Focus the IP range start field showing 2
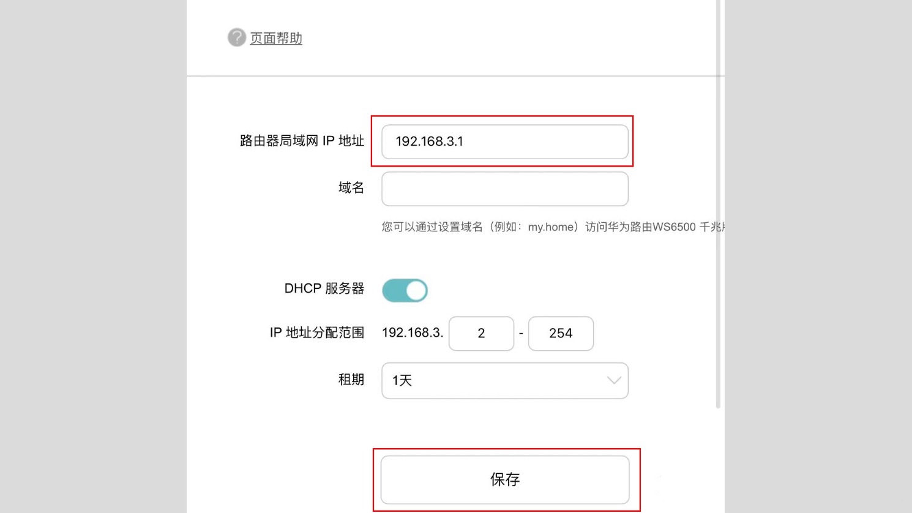The width and height of the screenshot is (912, 513). pos(482,333)
